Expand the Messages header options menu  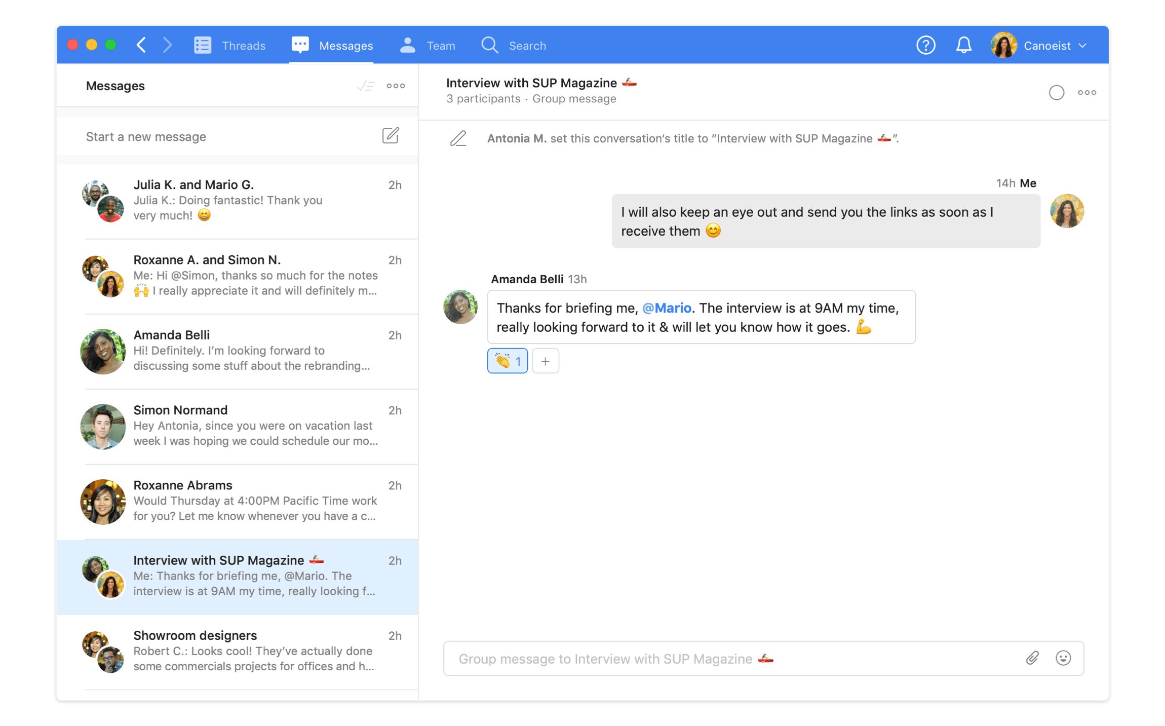click(396, 85)
